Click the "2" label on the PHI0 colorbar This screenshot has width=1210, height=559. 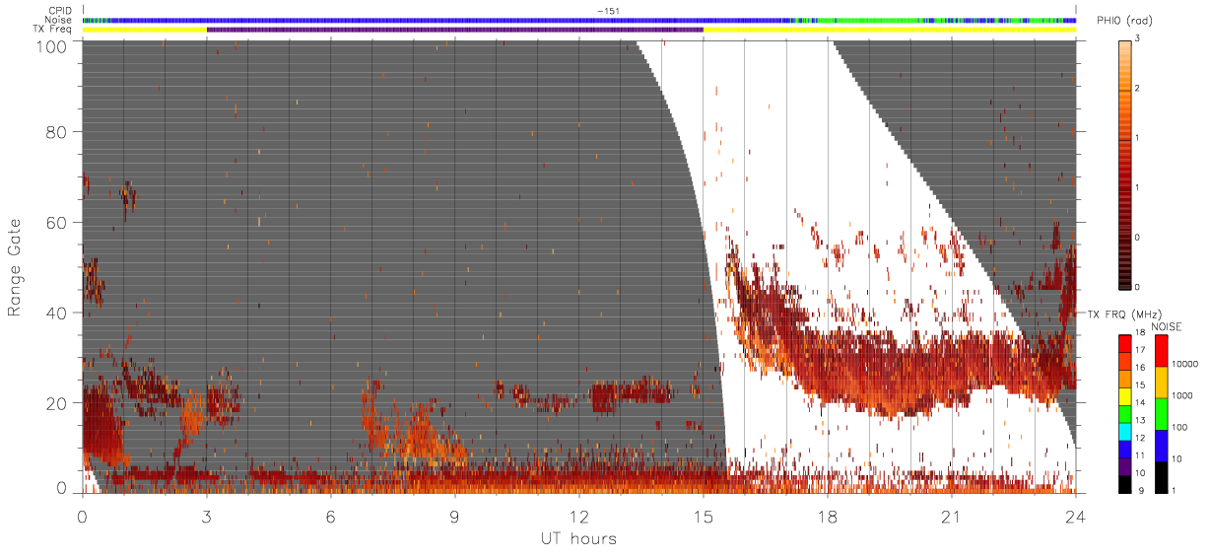1139,90
